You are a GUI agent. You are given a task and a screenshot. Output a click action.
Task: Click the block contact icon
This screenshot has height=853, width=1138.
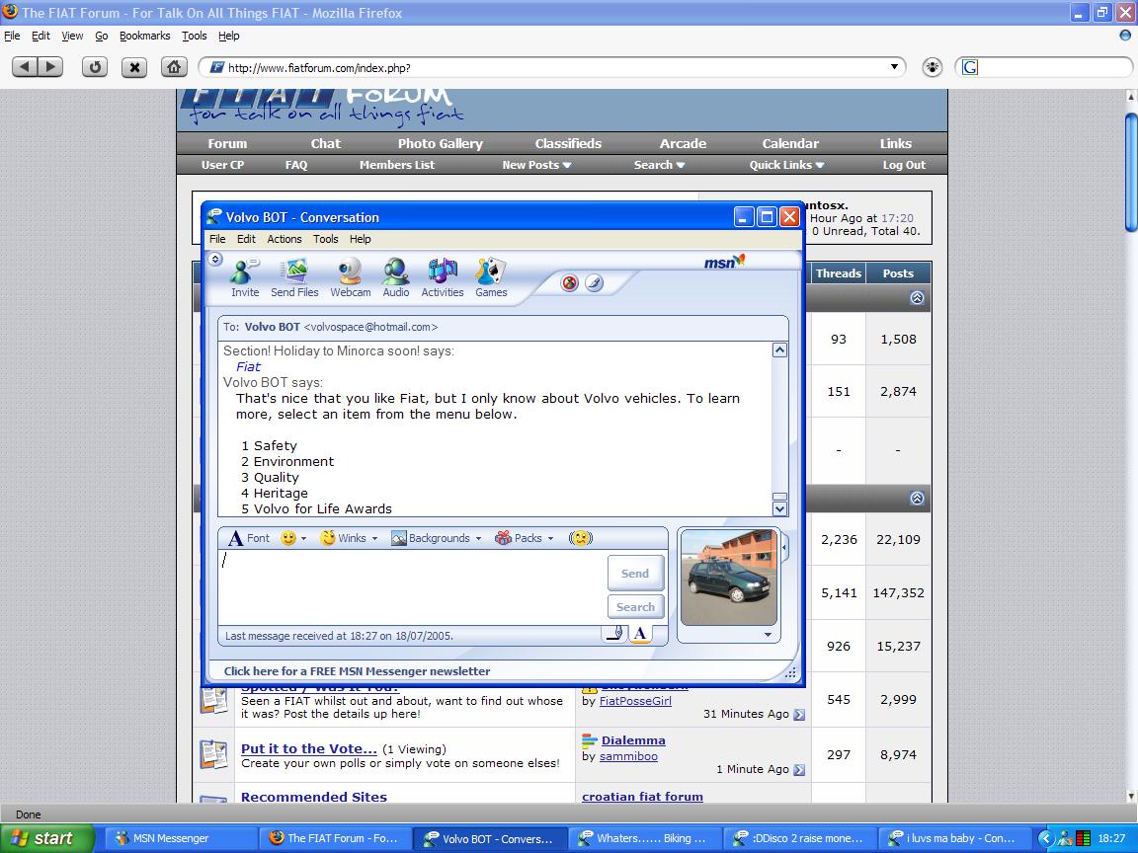pyautogui.click(x=570, y=283)
